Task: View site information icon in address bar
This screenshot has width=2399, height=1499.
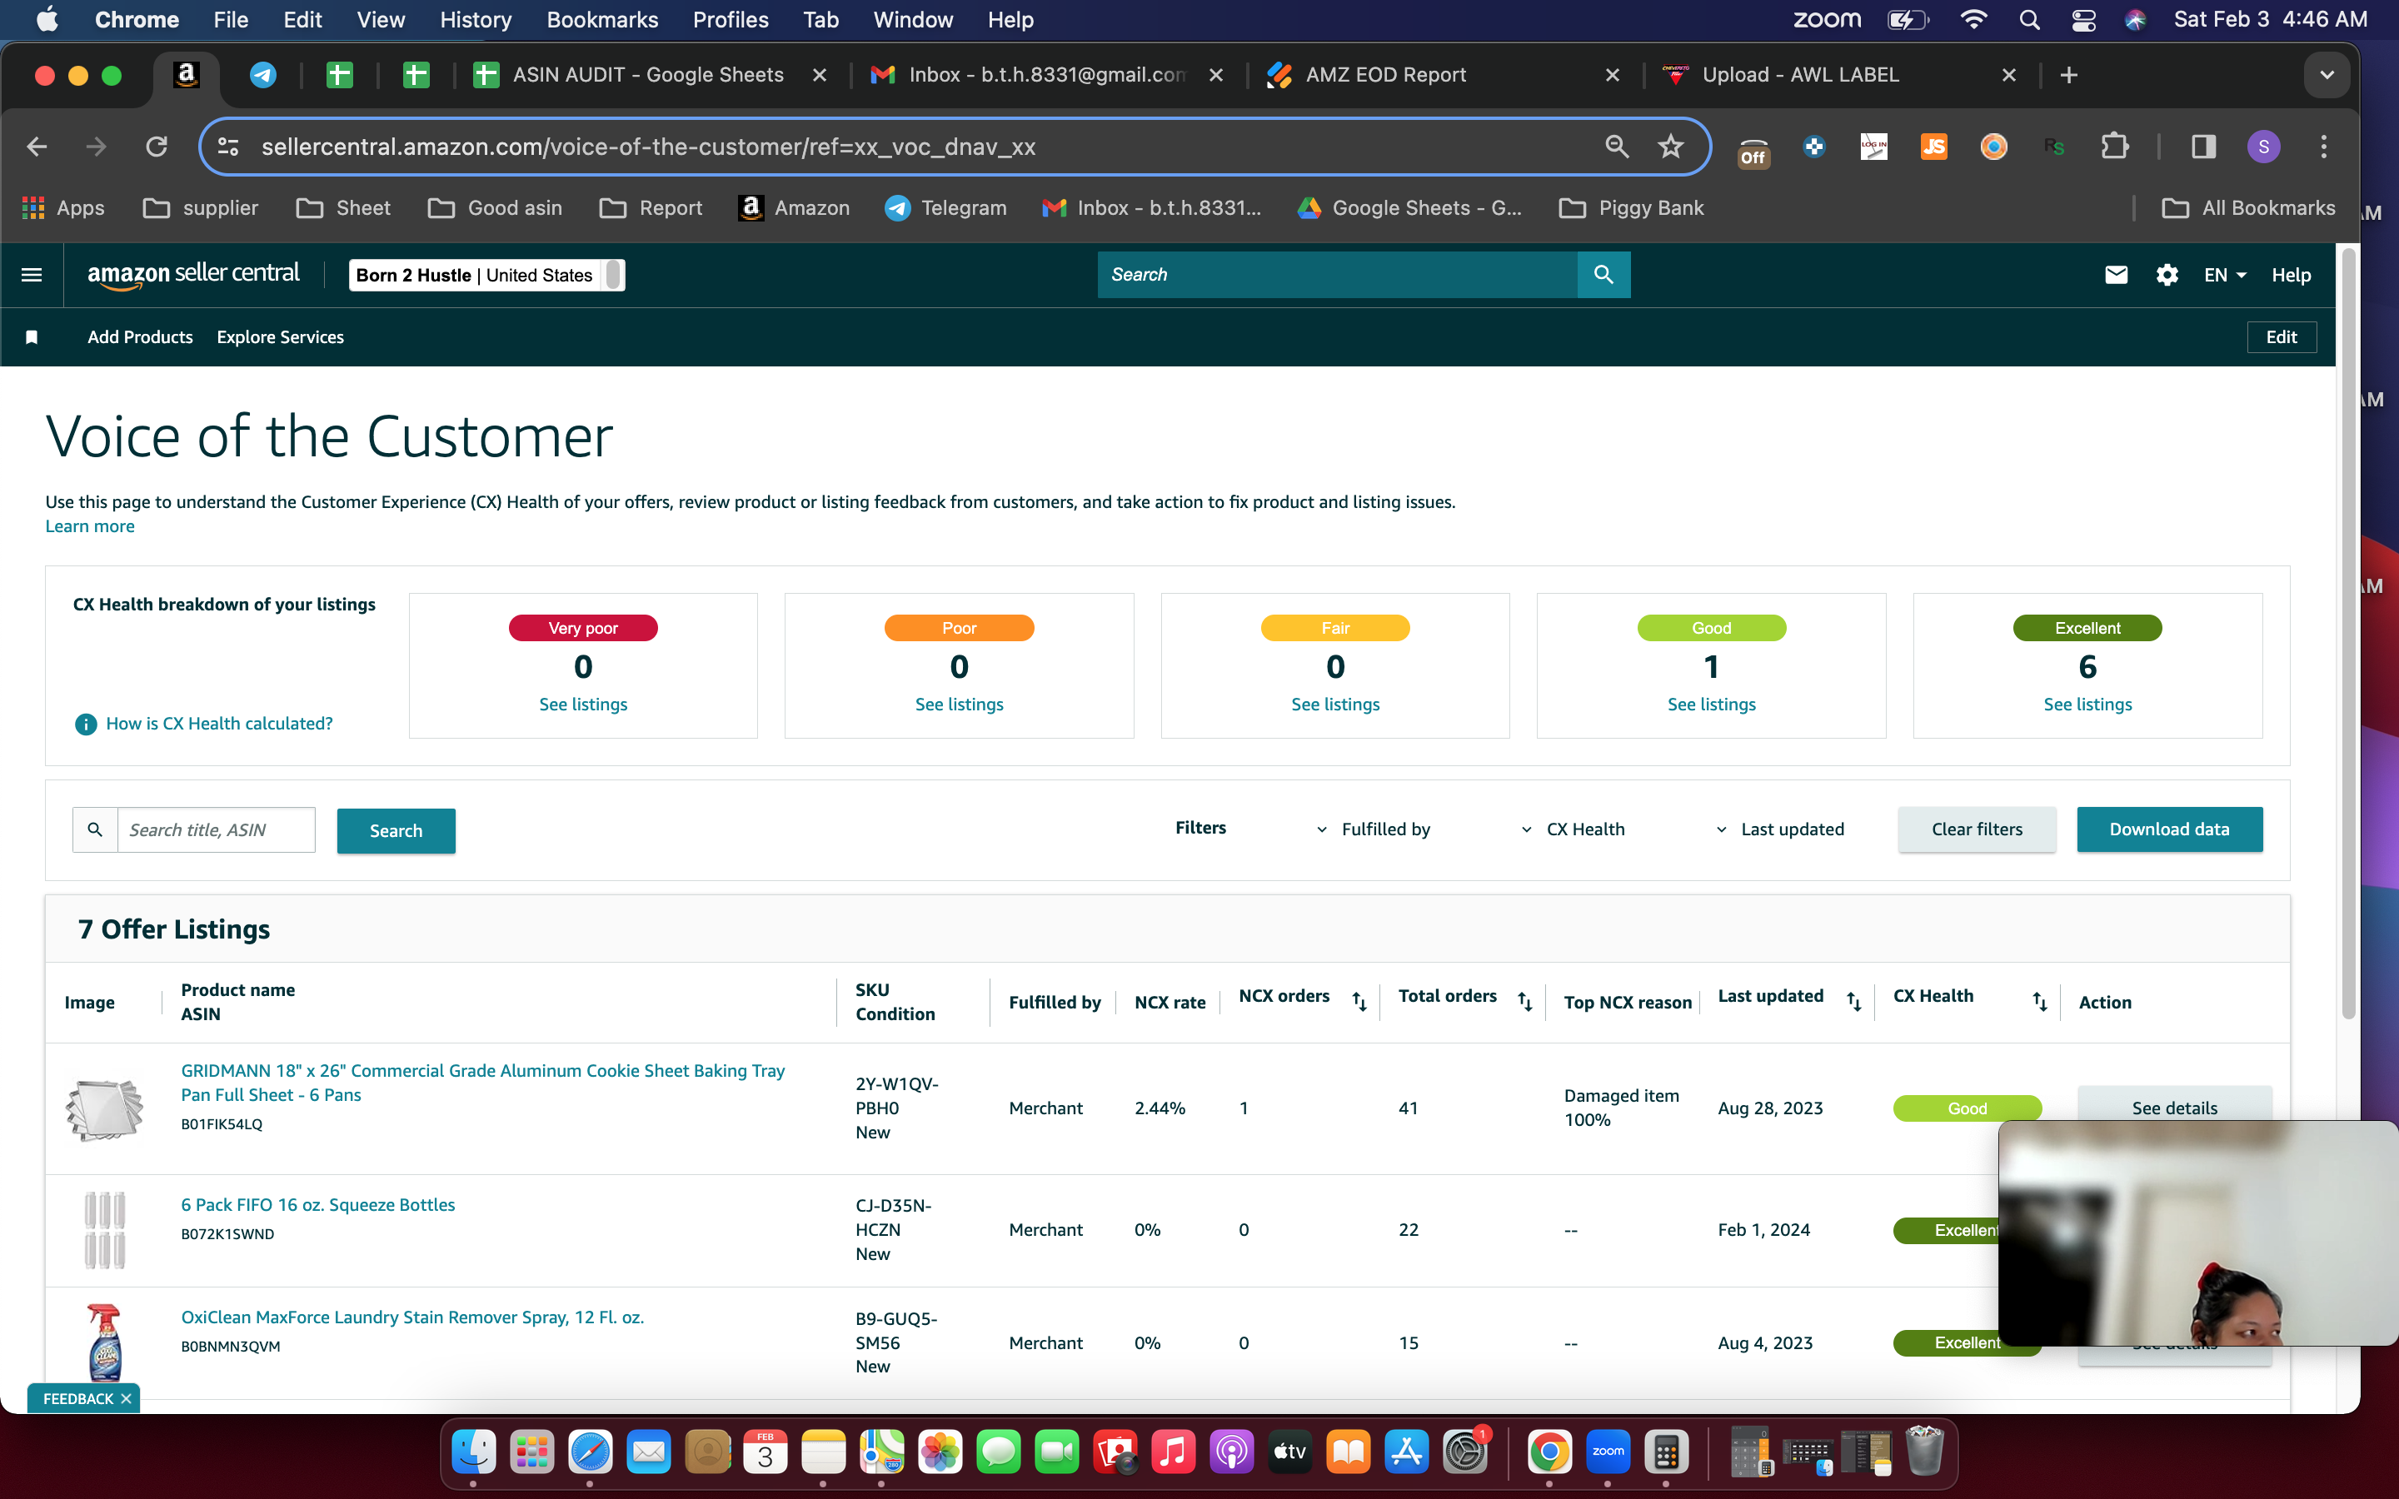Action: tap(228, 147)
